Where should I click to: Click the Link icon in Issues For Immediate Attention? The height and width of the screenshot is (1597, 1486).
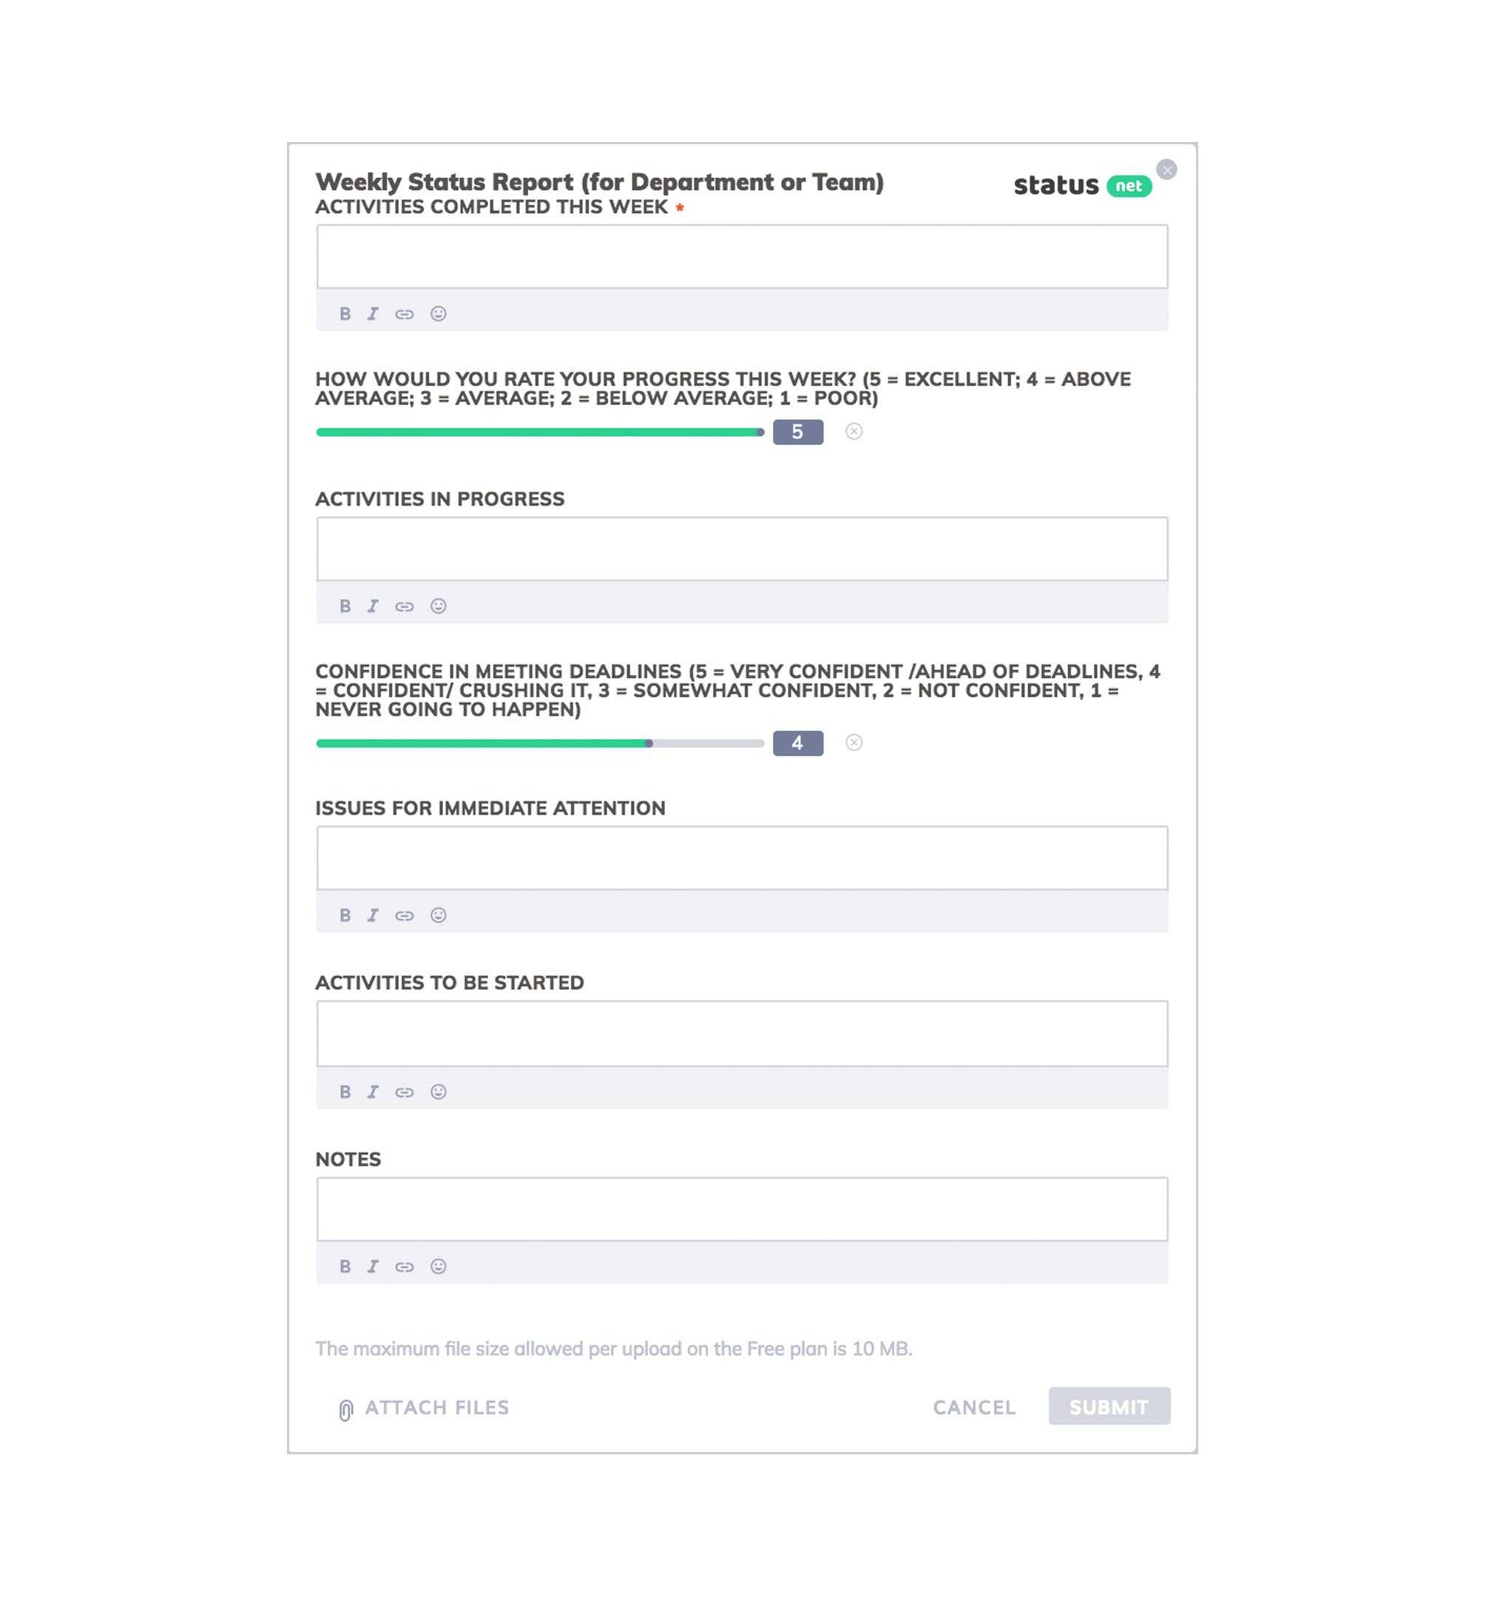pyautogui.click(x=404, y=915)
